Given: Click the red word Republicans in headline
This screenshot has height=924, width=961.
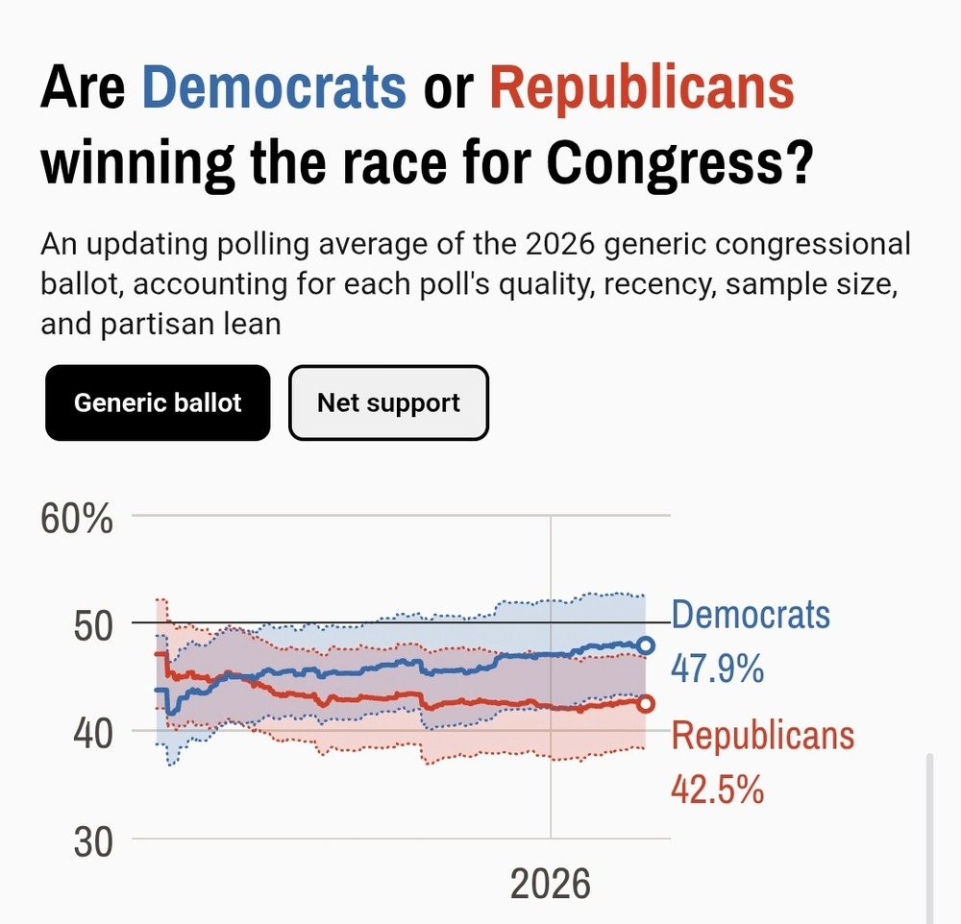Looking at the screenshot, I should [x=642, y=87].
